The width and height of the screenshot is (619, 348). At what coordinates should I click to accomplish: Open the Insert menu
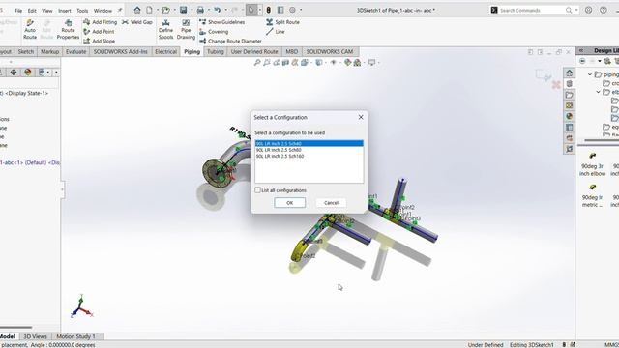[65, 11]
